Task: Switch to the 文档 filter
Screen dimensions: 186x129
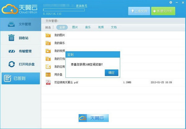Action: (114, 27)
